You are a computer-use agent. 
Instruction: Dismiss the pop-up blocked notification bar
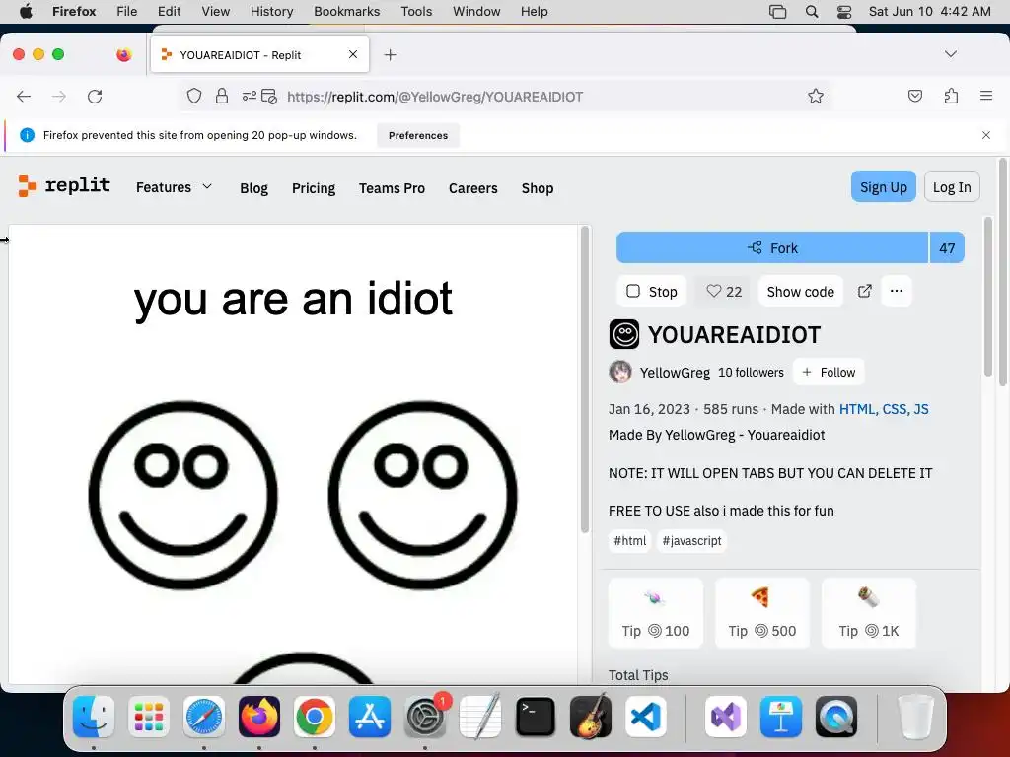pyautogui.click(x=986, y=135)
